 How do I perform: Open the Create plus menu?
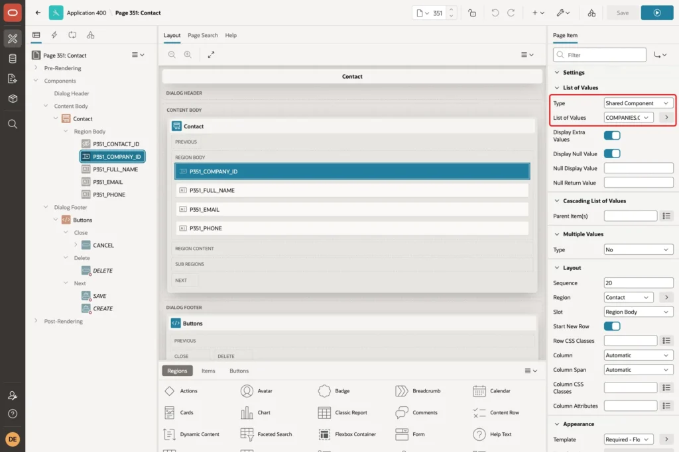(538, 13)
